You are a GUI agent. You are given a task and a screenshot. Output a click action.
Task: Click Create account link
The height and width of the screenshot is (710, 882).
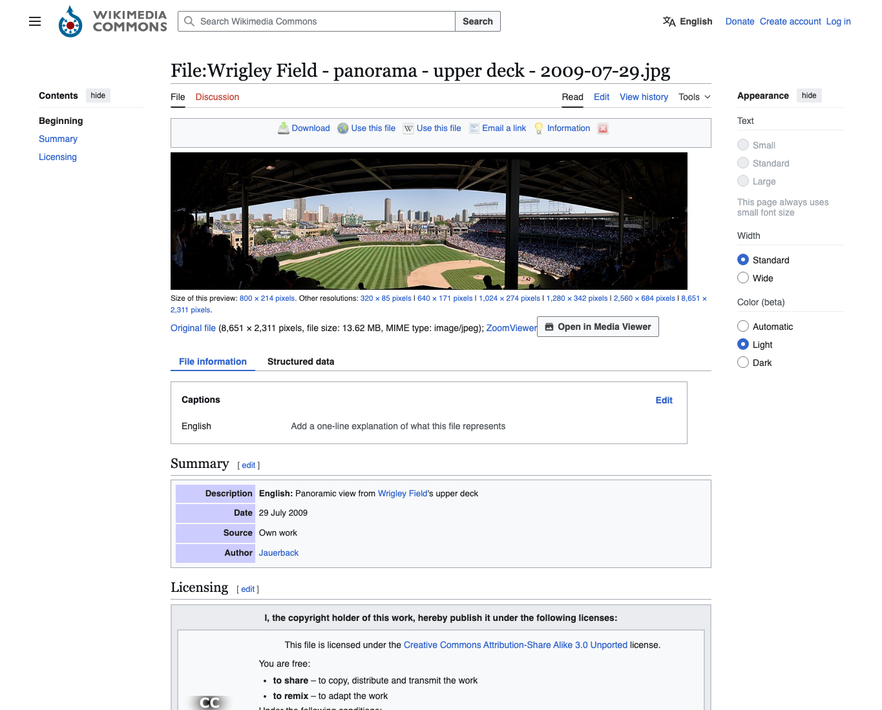(x=790, y=21)
